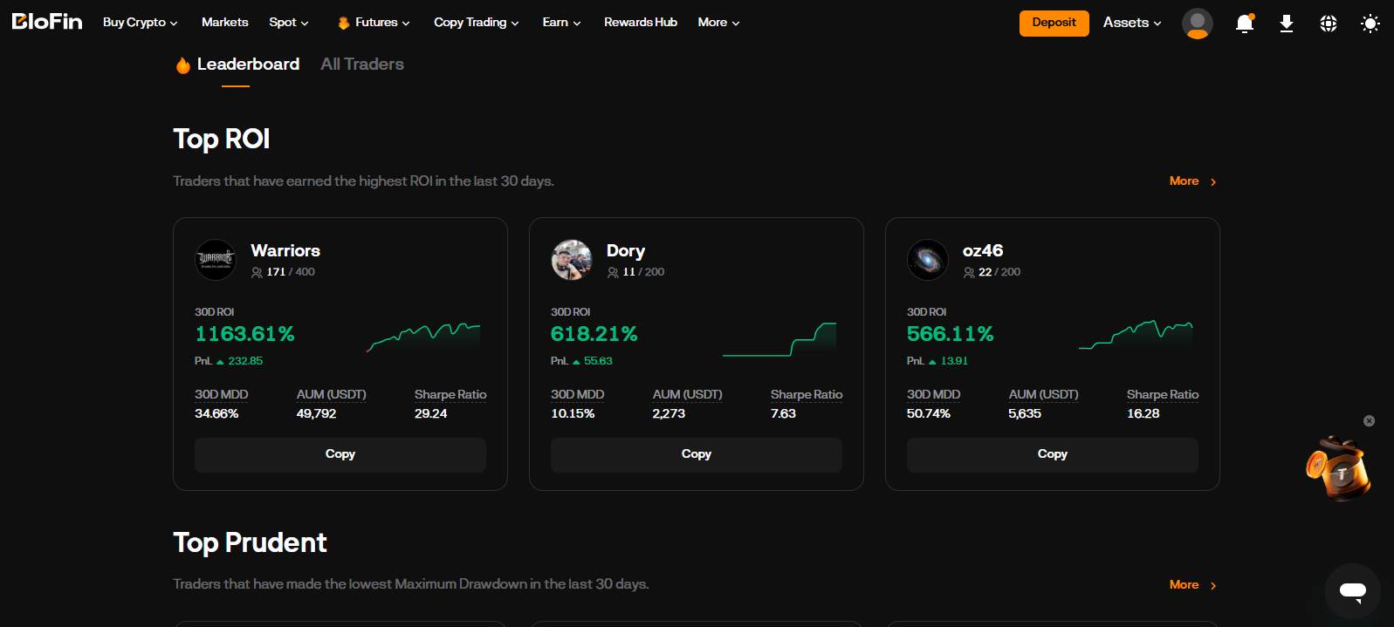Expand the More navigation menu
The width and height of the screenshot is (1394, 627).
pos(719,23)
